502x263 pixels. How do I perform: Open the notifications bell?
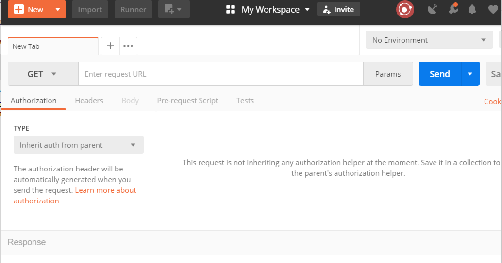click(x=472, y=9)
